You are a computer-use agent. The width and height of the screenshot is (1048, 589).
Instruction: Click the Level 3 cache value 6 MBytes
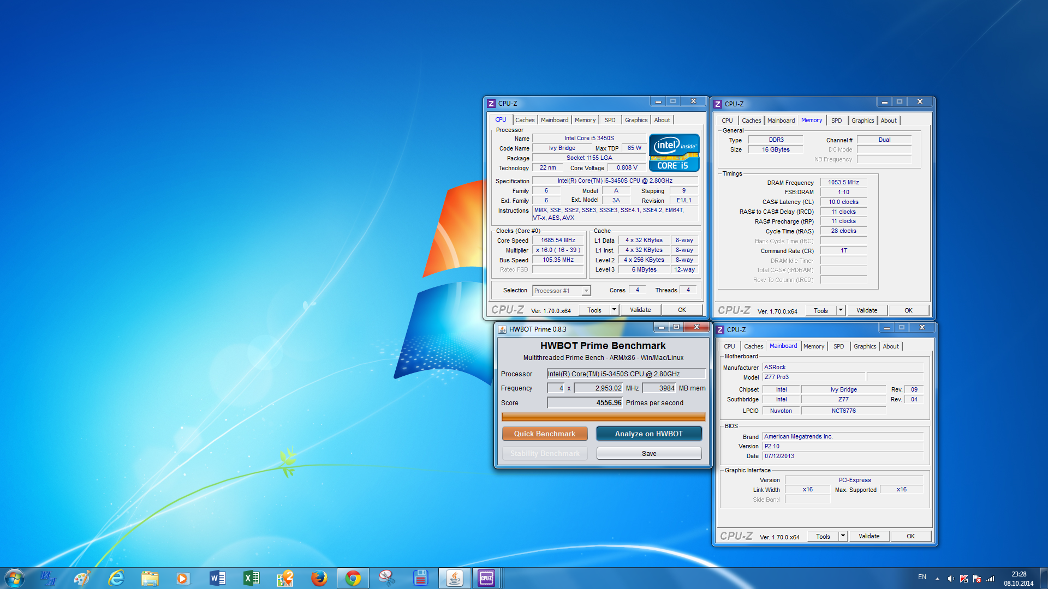[644, 269]
